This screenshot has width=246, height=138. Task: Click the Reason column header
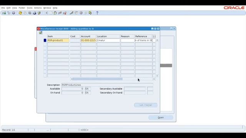coord(127,36)
